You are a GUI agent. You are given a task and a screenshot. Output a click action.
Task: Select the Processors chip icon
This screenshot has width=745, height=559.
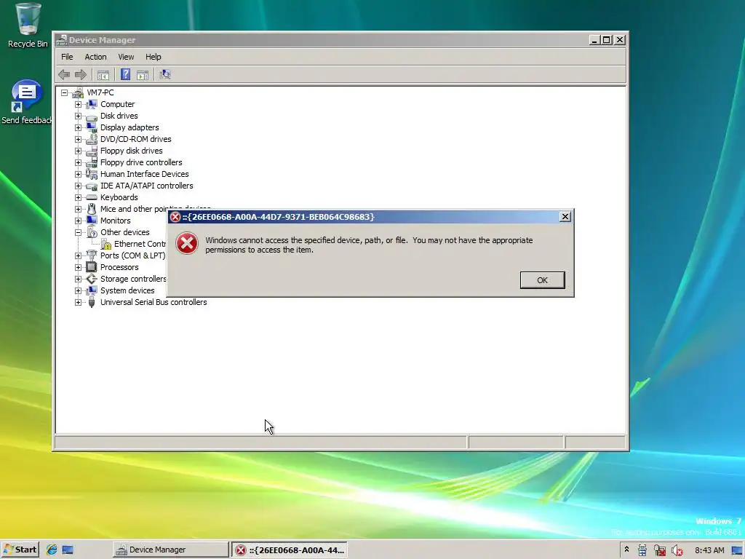[92, 267]
